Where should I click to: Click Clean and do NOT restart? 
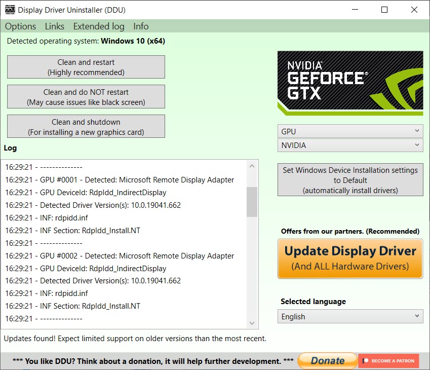point(86,96)
